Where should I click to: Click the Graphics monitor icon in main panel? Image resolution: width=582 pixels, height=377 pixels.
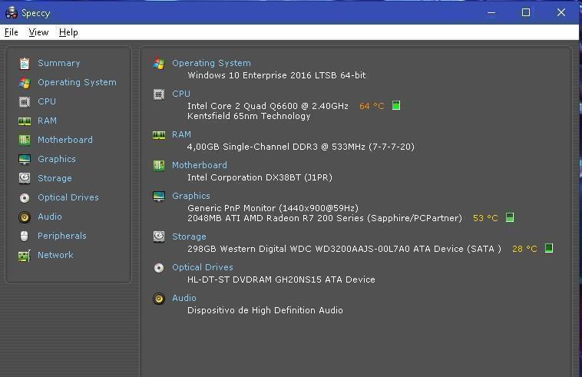(x=159, y=197)
